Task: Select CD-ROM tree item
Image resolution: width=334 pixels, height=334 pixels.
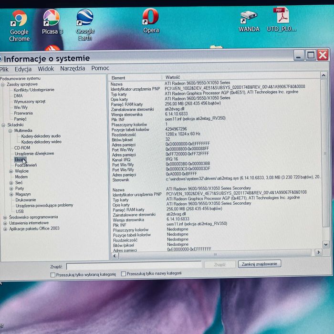Action: click(22, 147)
